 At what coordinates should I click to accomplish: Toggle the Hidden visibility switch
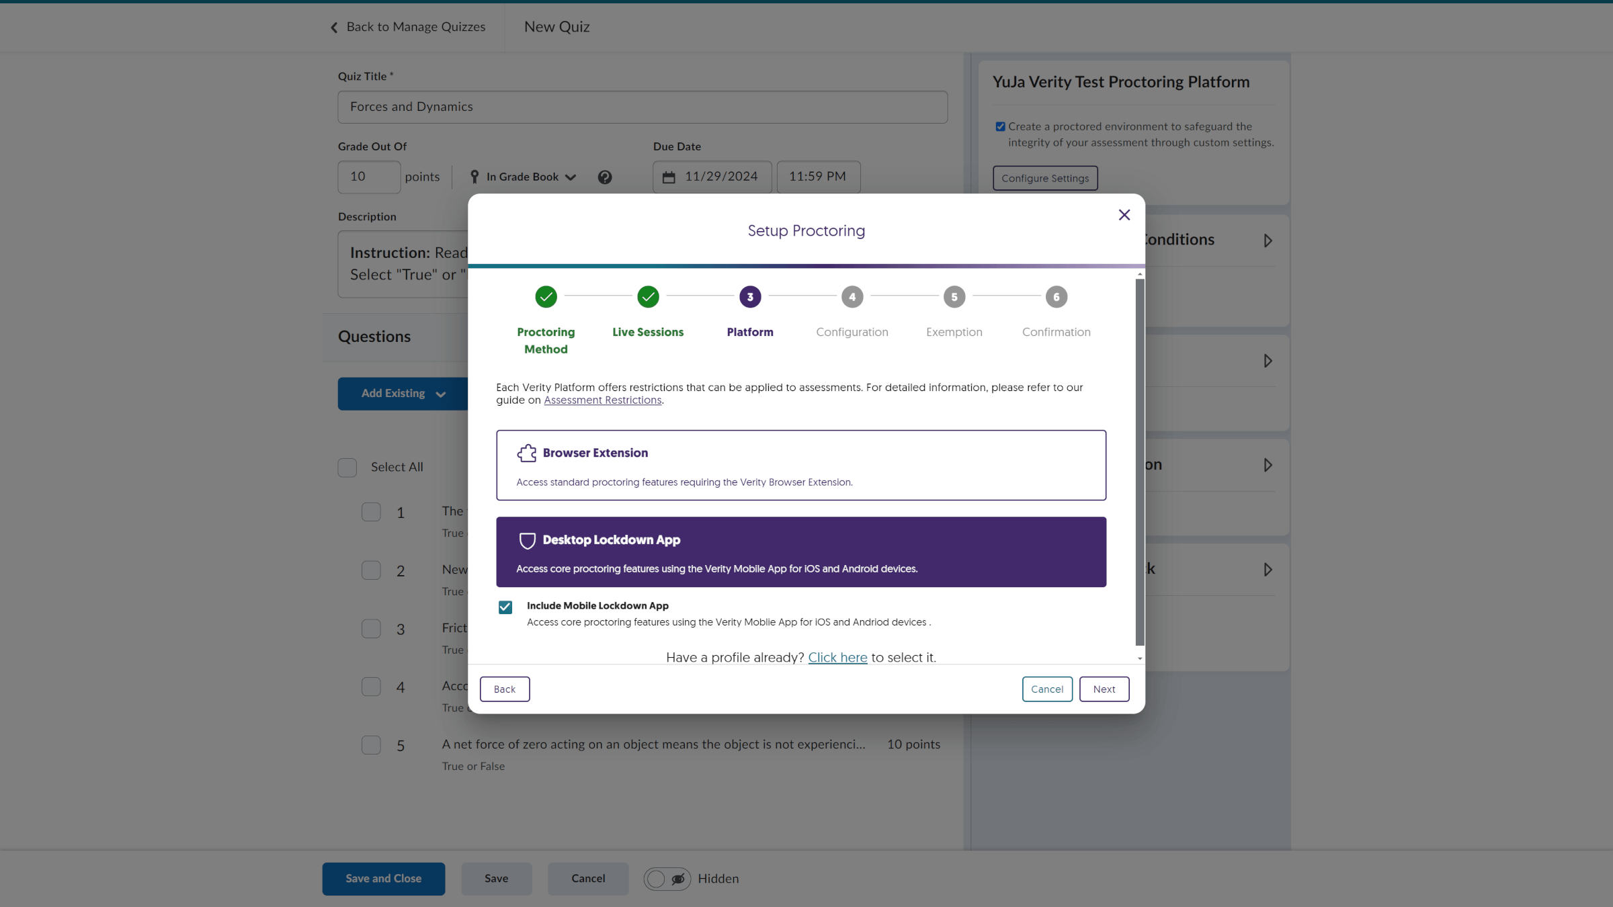tap(667, 879)
